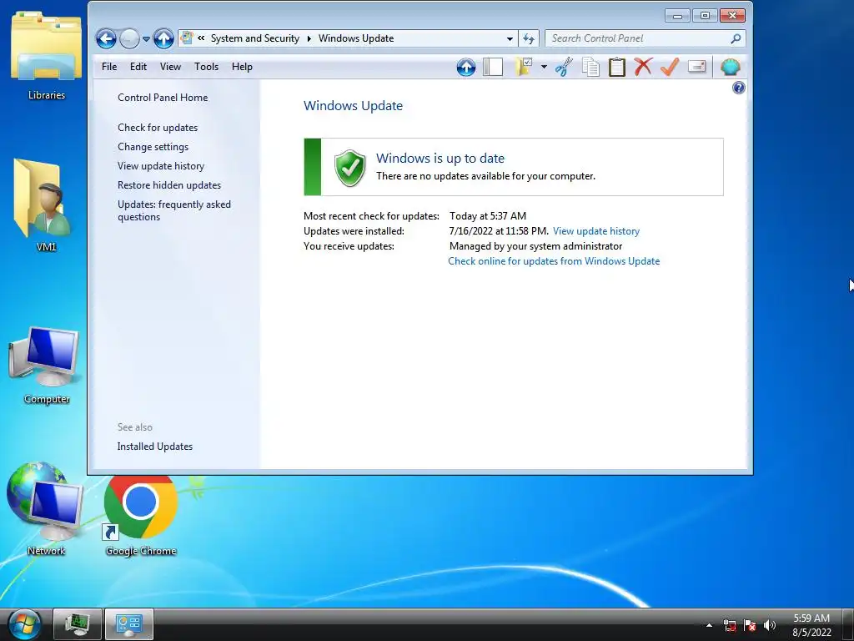Open the Network desktop icon
Screen dimensions: 854x641
point(47,510)
